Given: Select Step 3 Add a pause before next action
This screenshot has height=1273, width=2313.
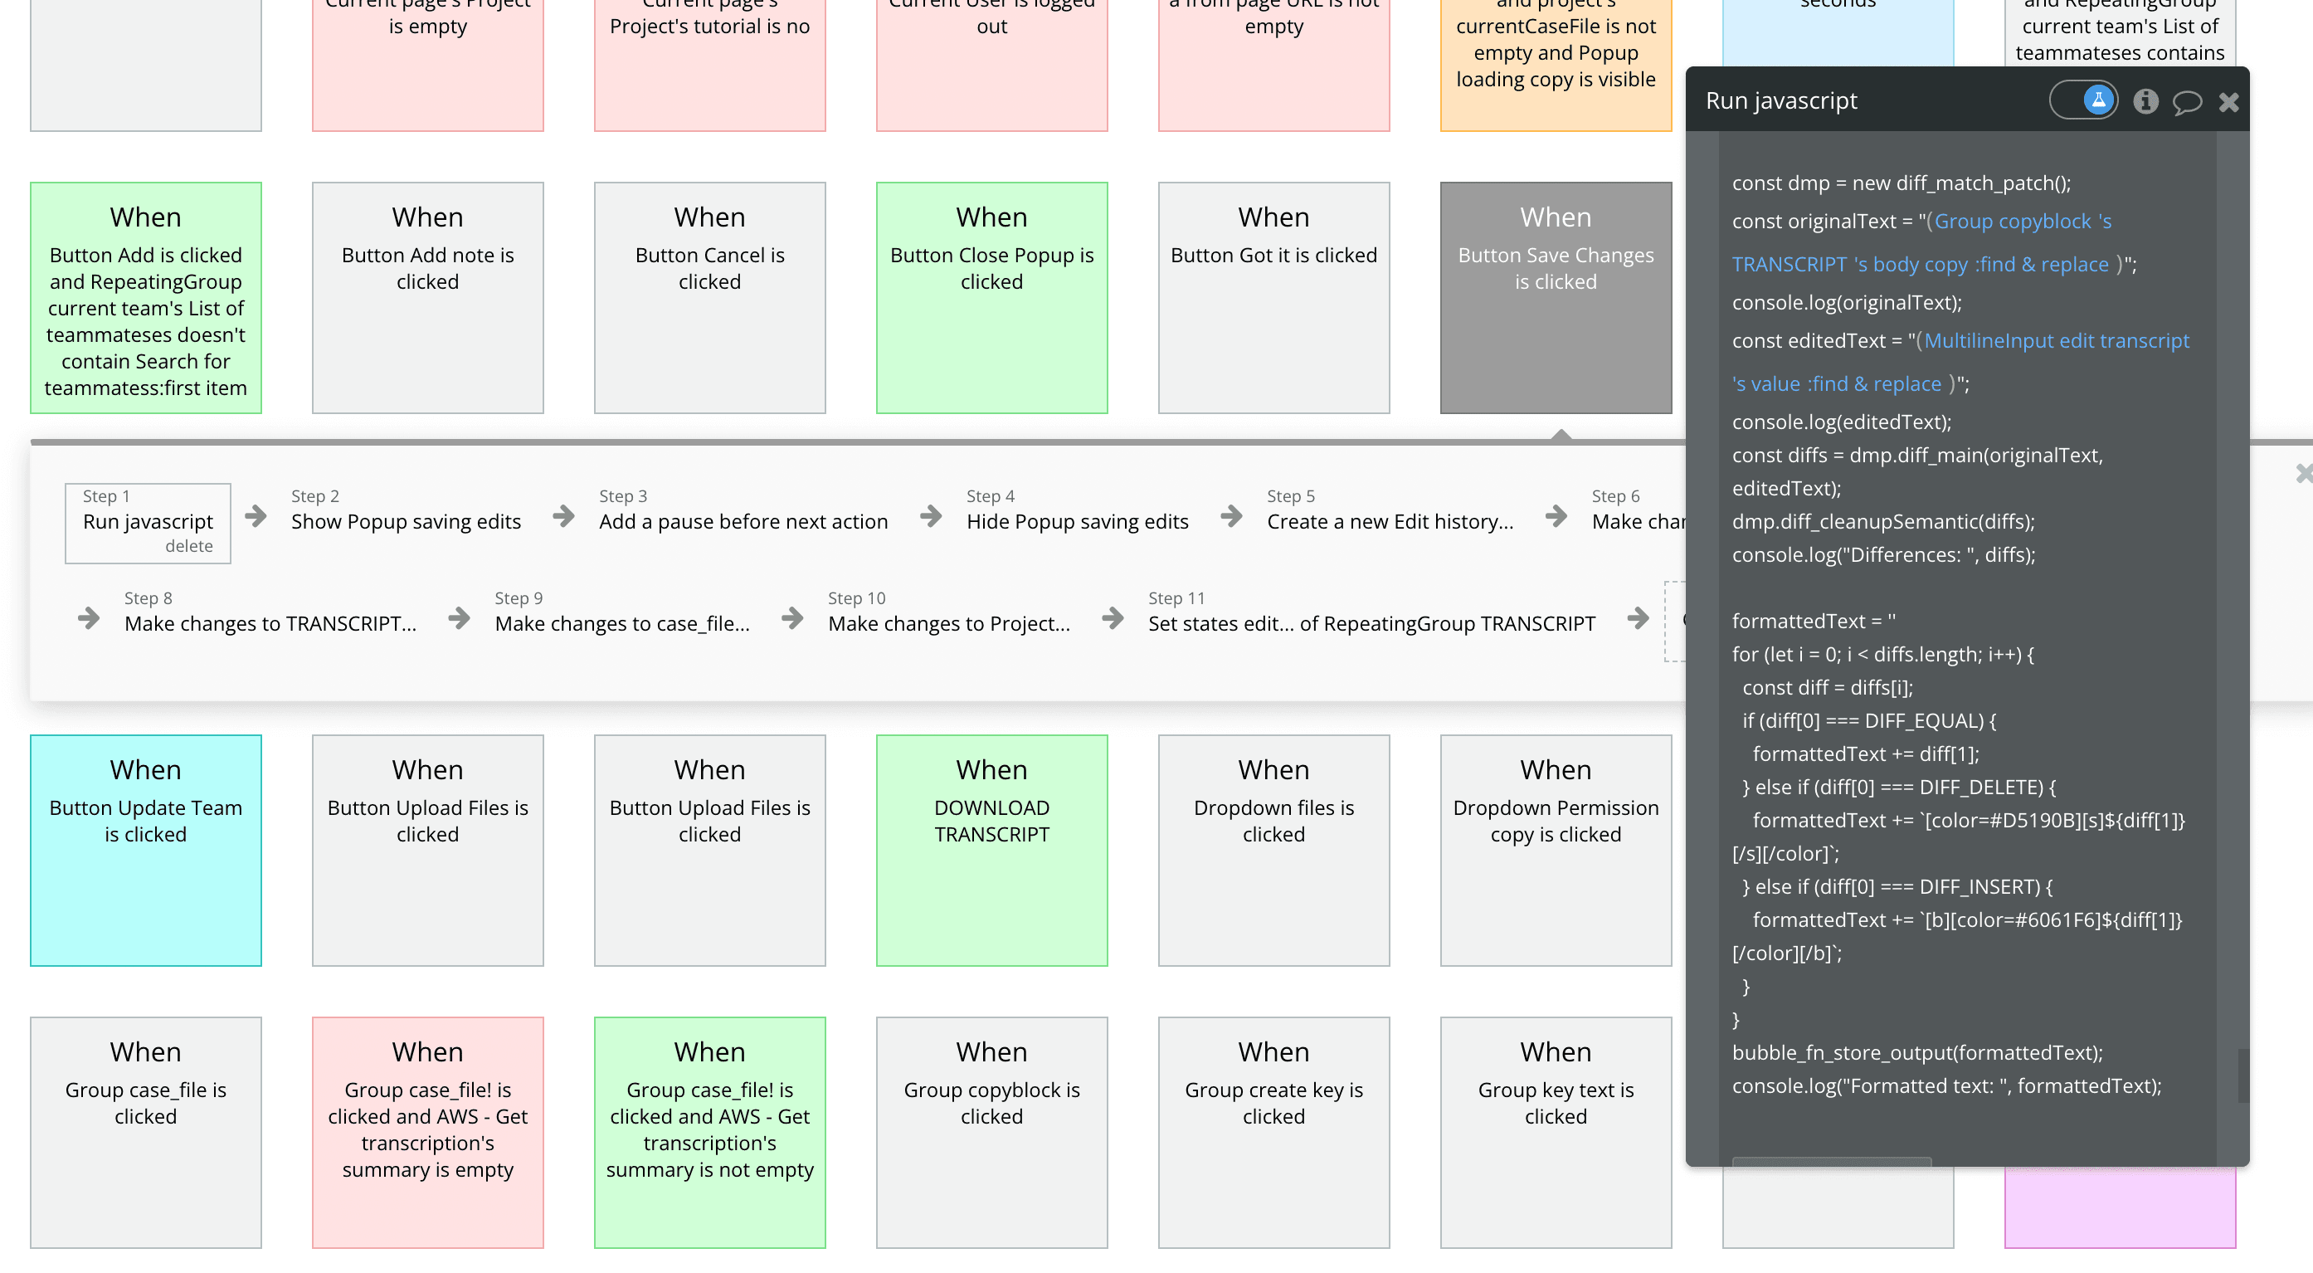Looking at the screenshot, I should coord(743,521).
